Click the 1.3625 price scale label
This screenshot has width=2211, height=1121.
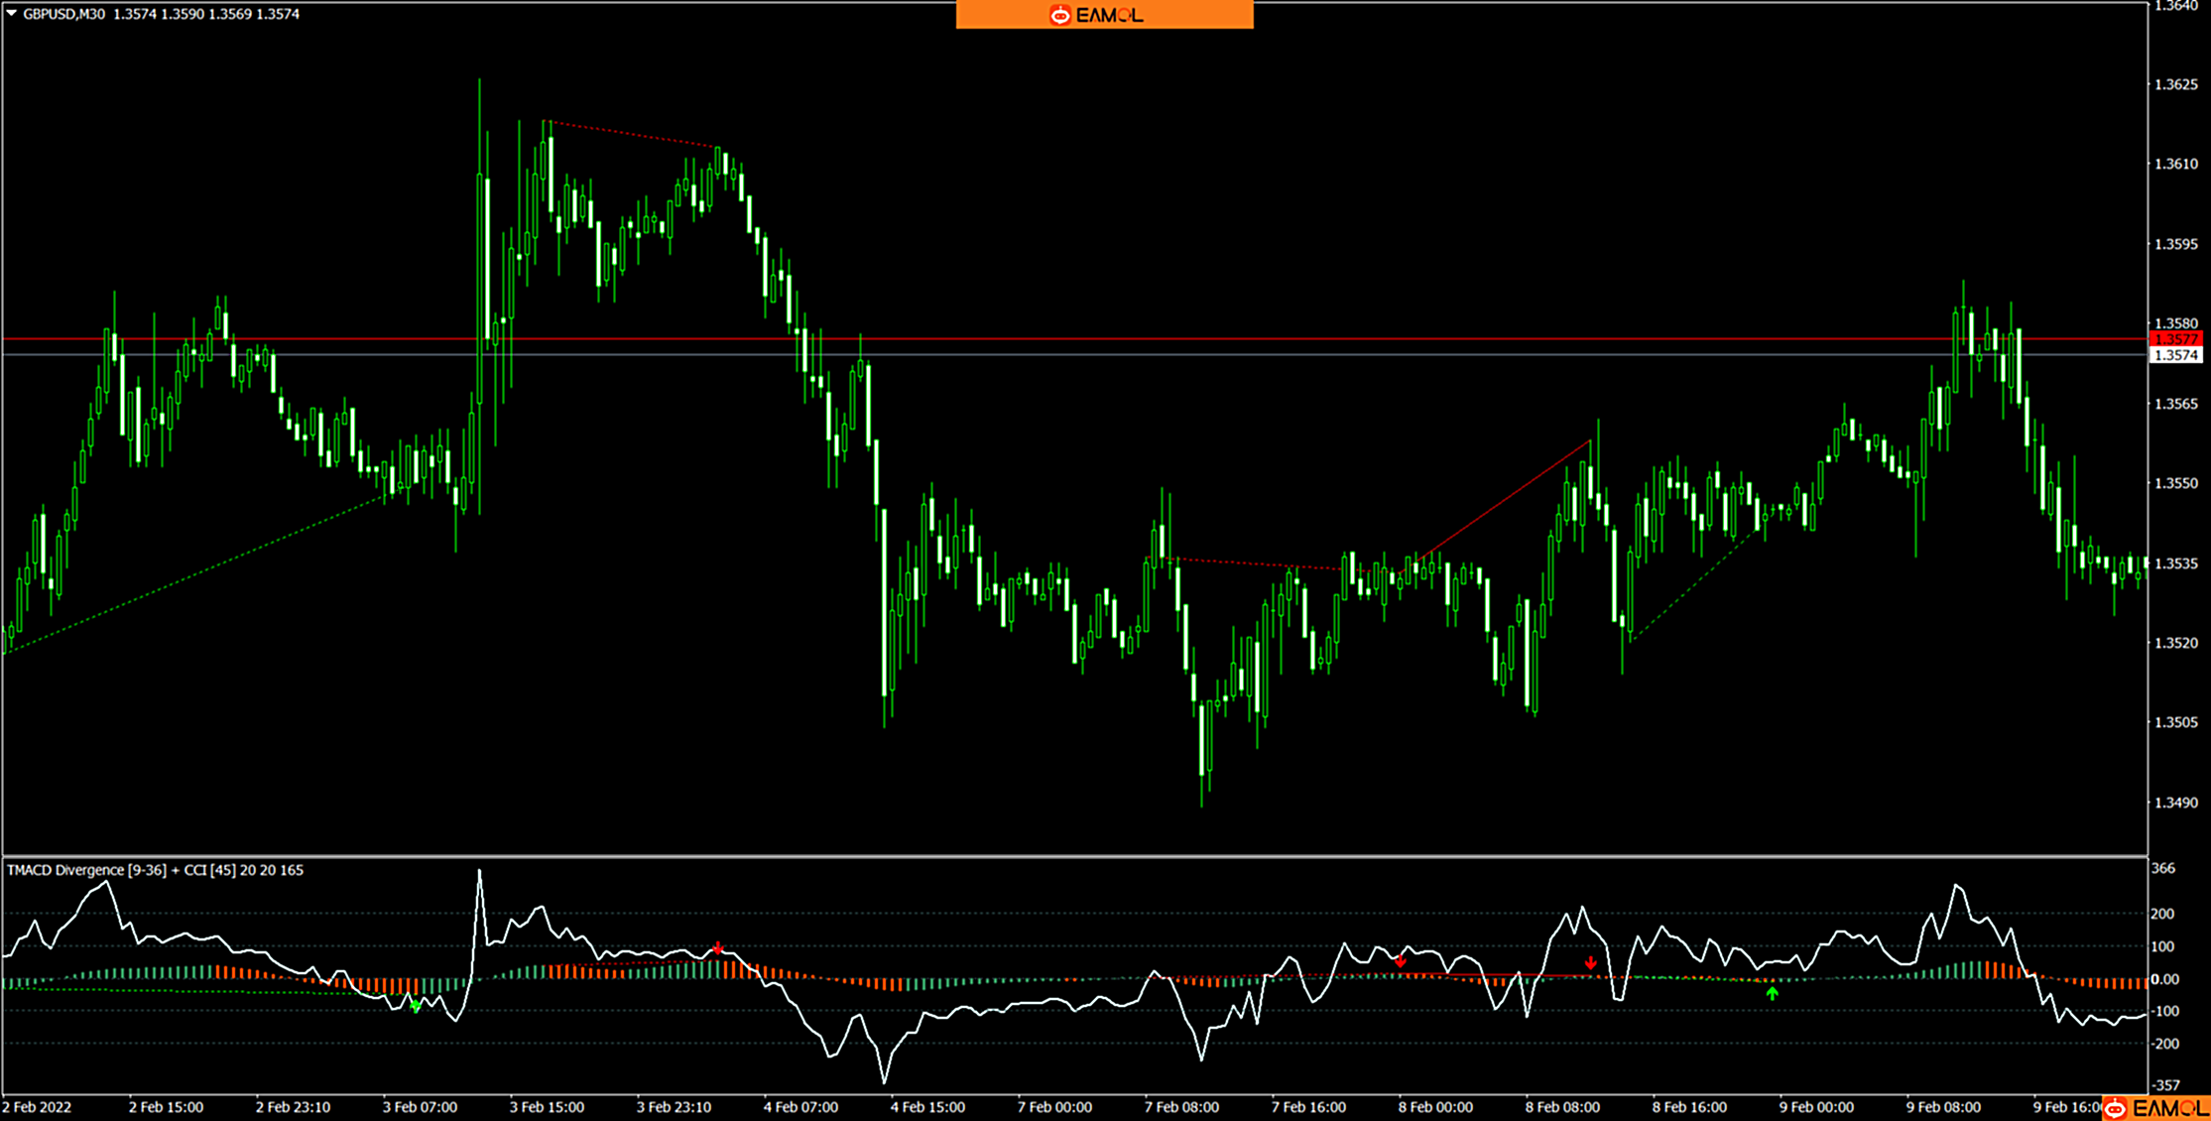(x=2175, y=85)
